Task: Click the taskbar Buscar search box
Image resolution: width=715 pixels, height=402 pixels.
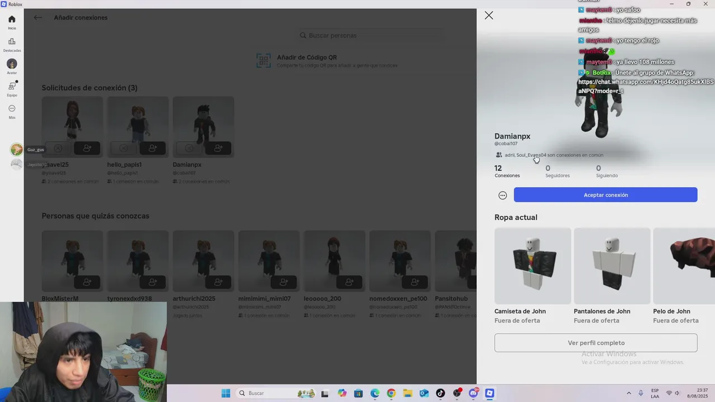Action: coord(277,393)
